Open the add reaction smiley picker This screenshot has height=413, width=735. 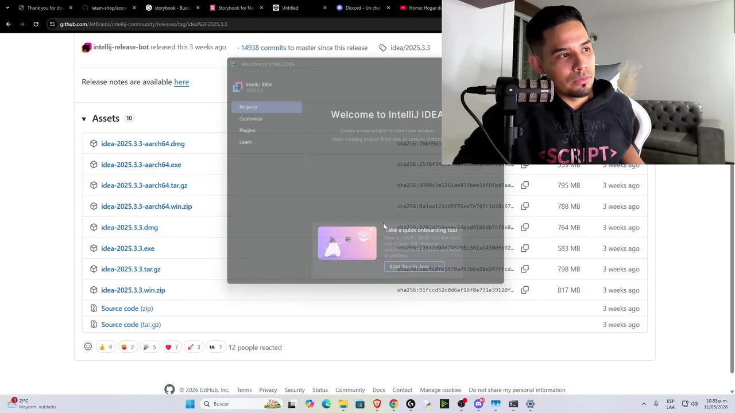[88, 346]
